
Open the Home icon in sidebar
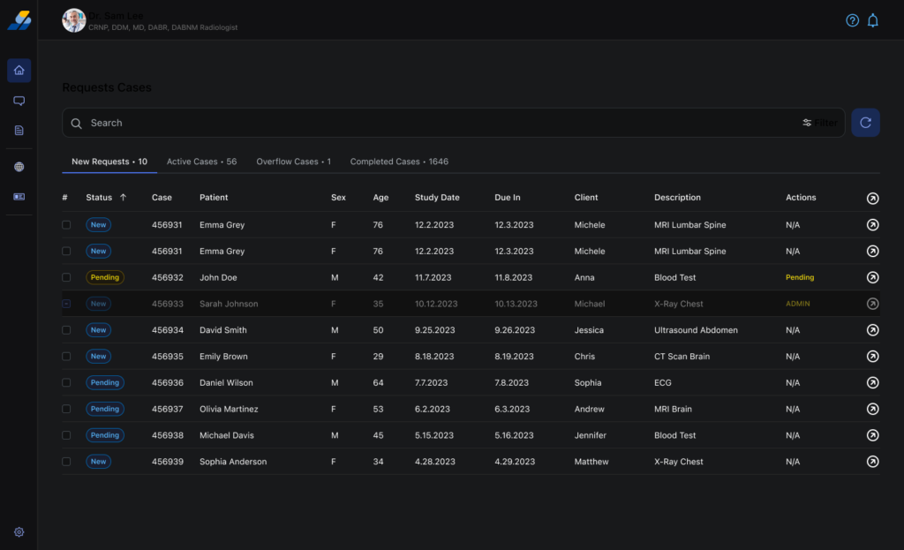[x=19, y=71]
